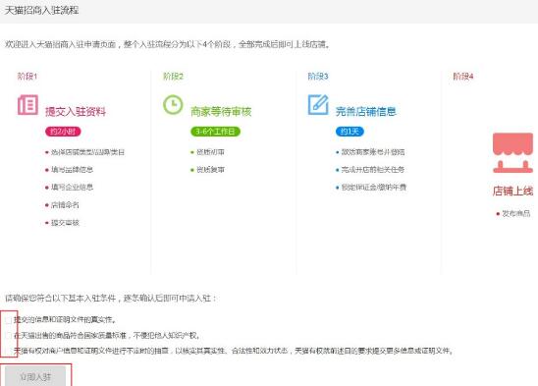Click the 阶段4 label

[x=463, y=77]
